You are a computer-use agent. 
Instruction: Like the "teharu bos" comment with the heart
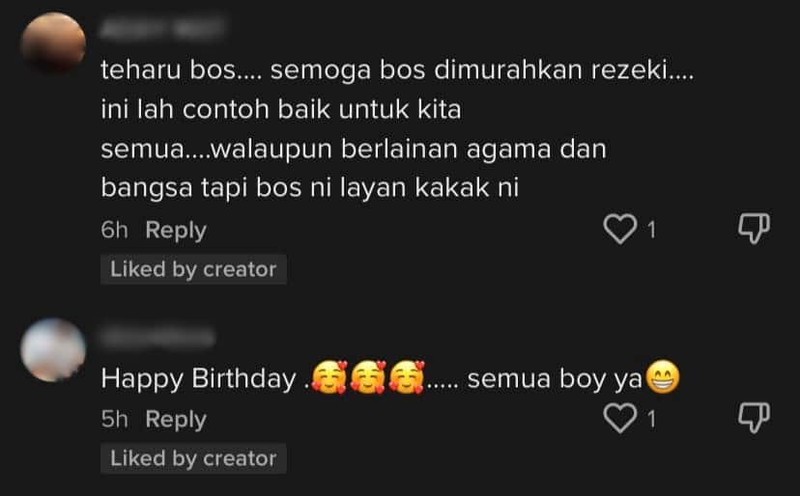click(620, 230)
